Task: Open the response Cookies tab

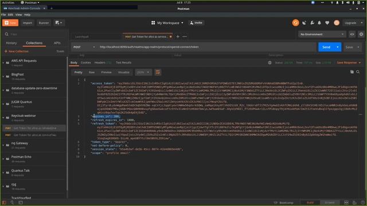Action: (85, 62)
